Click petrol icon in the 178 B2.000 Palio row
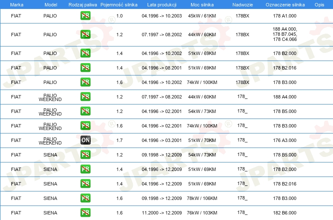333x220 pixels. (x=85, y=53)
